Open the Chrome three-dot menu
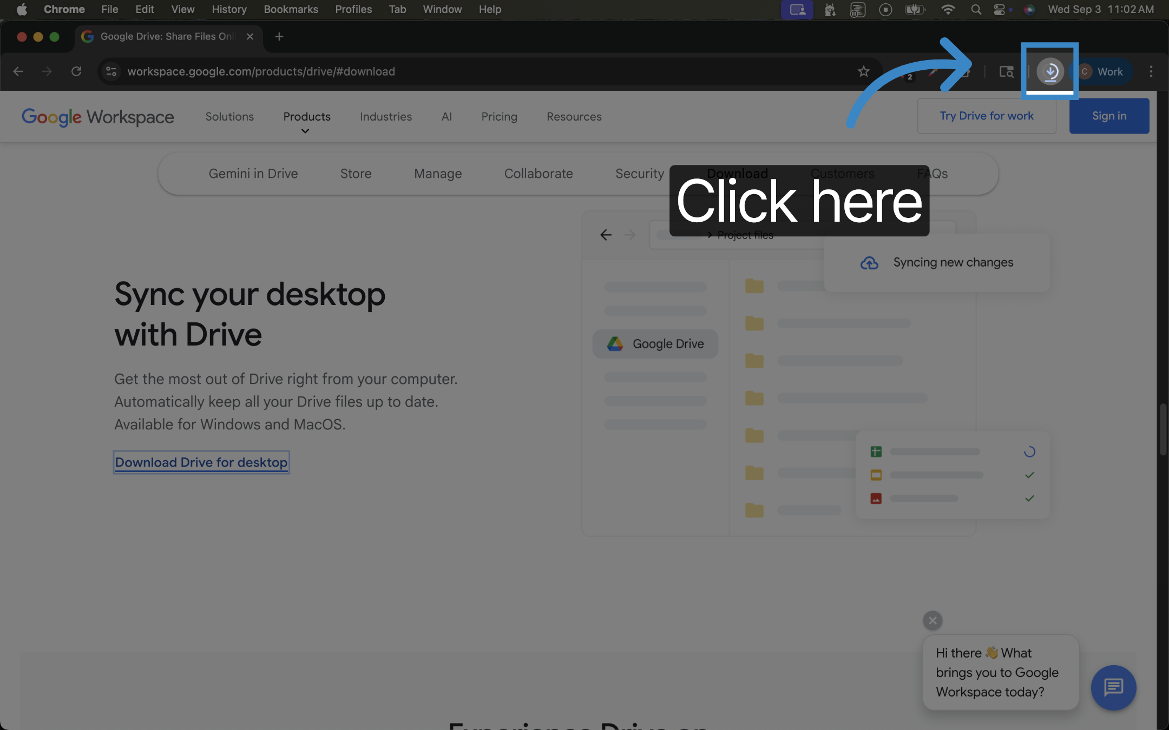 [1151, 71]
